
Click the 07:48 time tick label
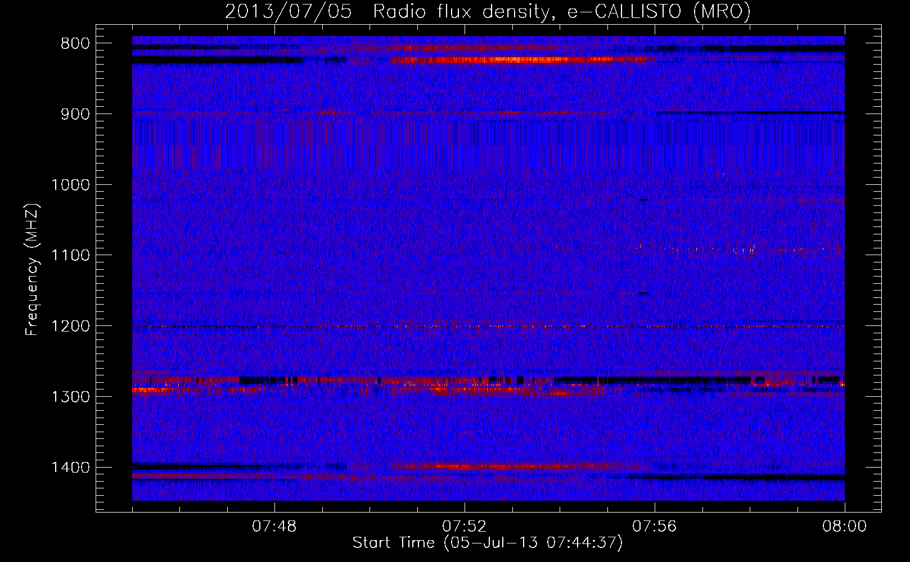[x=274, y=527]
